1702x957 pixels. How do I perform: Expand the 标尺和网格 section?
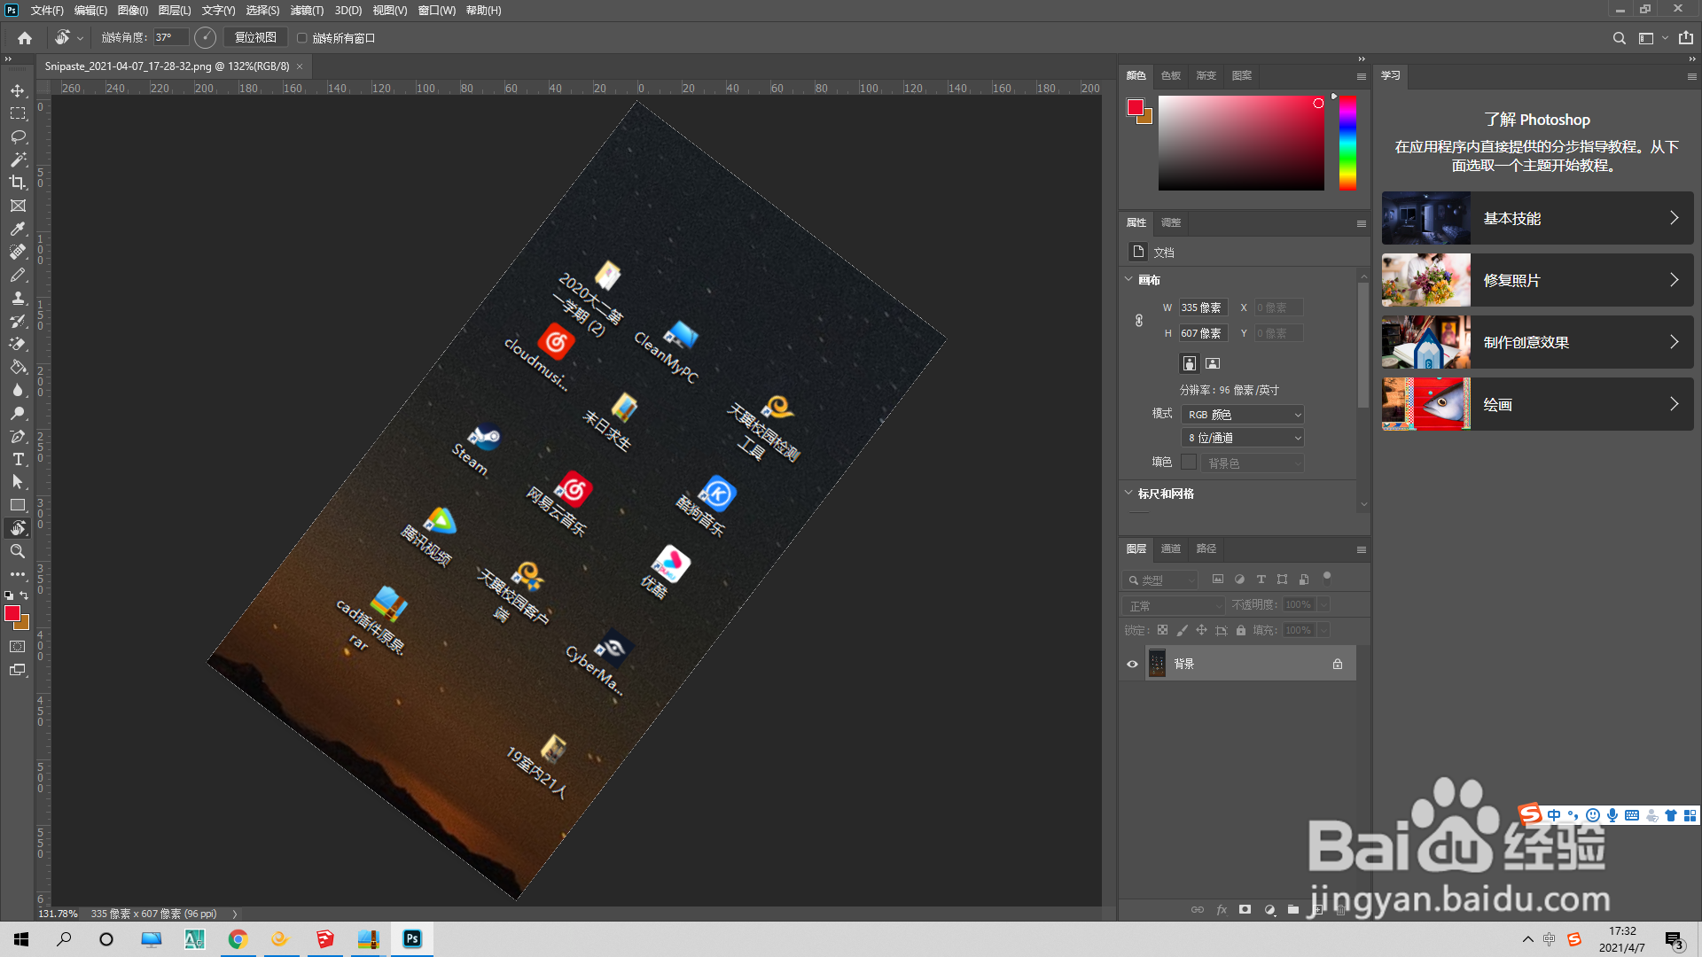point(1128,493)
